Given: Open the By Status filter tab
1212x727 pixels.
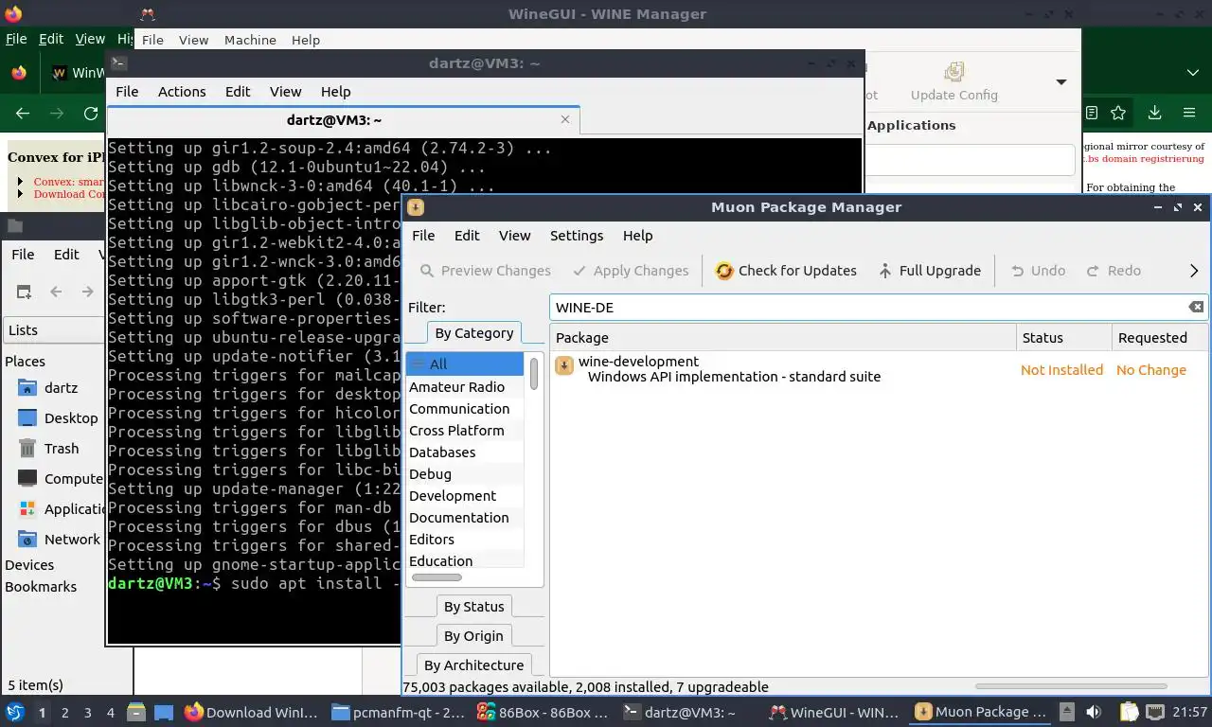Looking at the screenshot, I should coord(473,607).
